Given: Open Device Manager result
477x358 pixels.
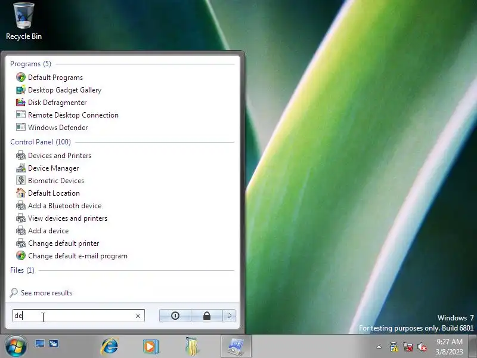Looking at the screenshot, I should click(53, 168).
